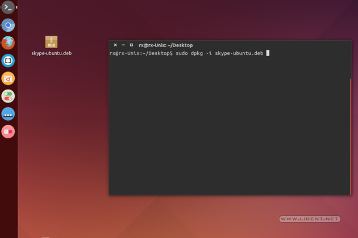This screenshot has height=238, width=358.
Task: Maximize the terminal window
Action: point(131,45)
